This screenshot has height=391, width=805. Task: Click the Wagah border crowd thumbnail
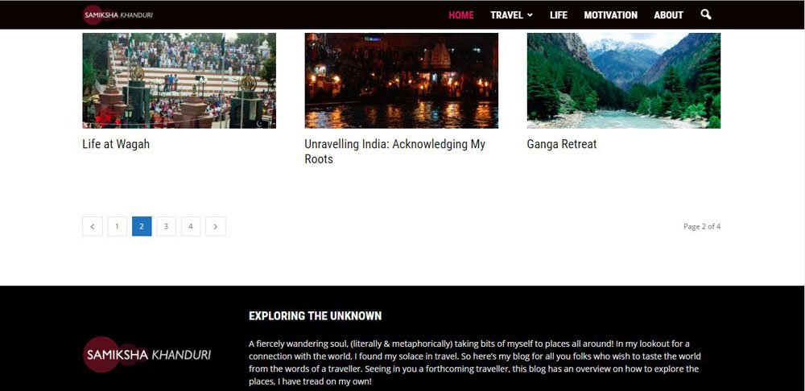pyautogui.click(x=180, y=80)
